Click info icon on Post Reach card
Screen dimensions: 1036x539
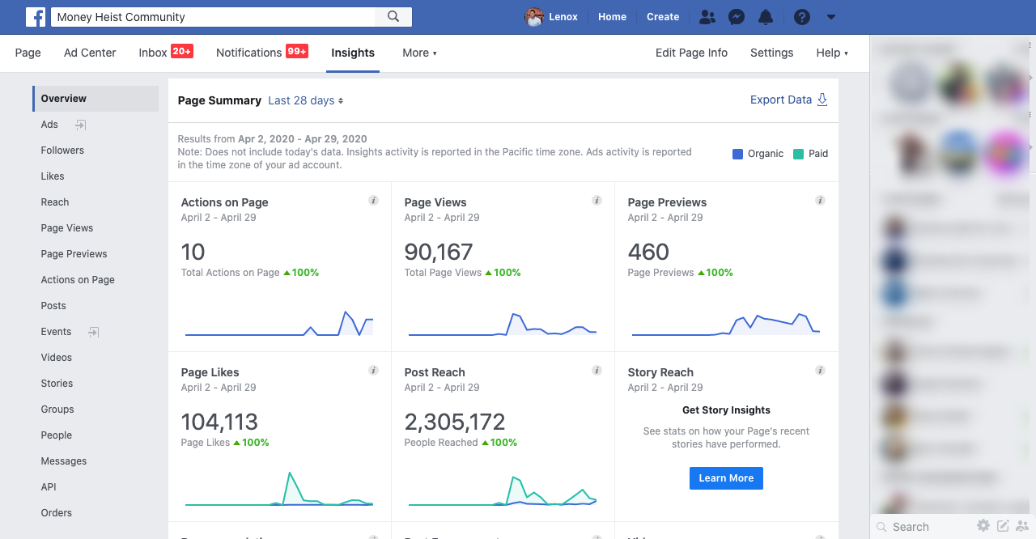point(597,371)
